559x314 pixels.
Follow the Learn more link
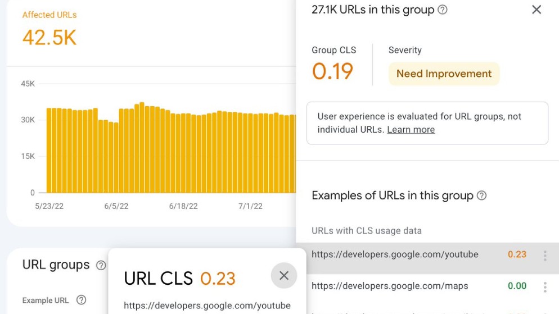click(411, 130)
